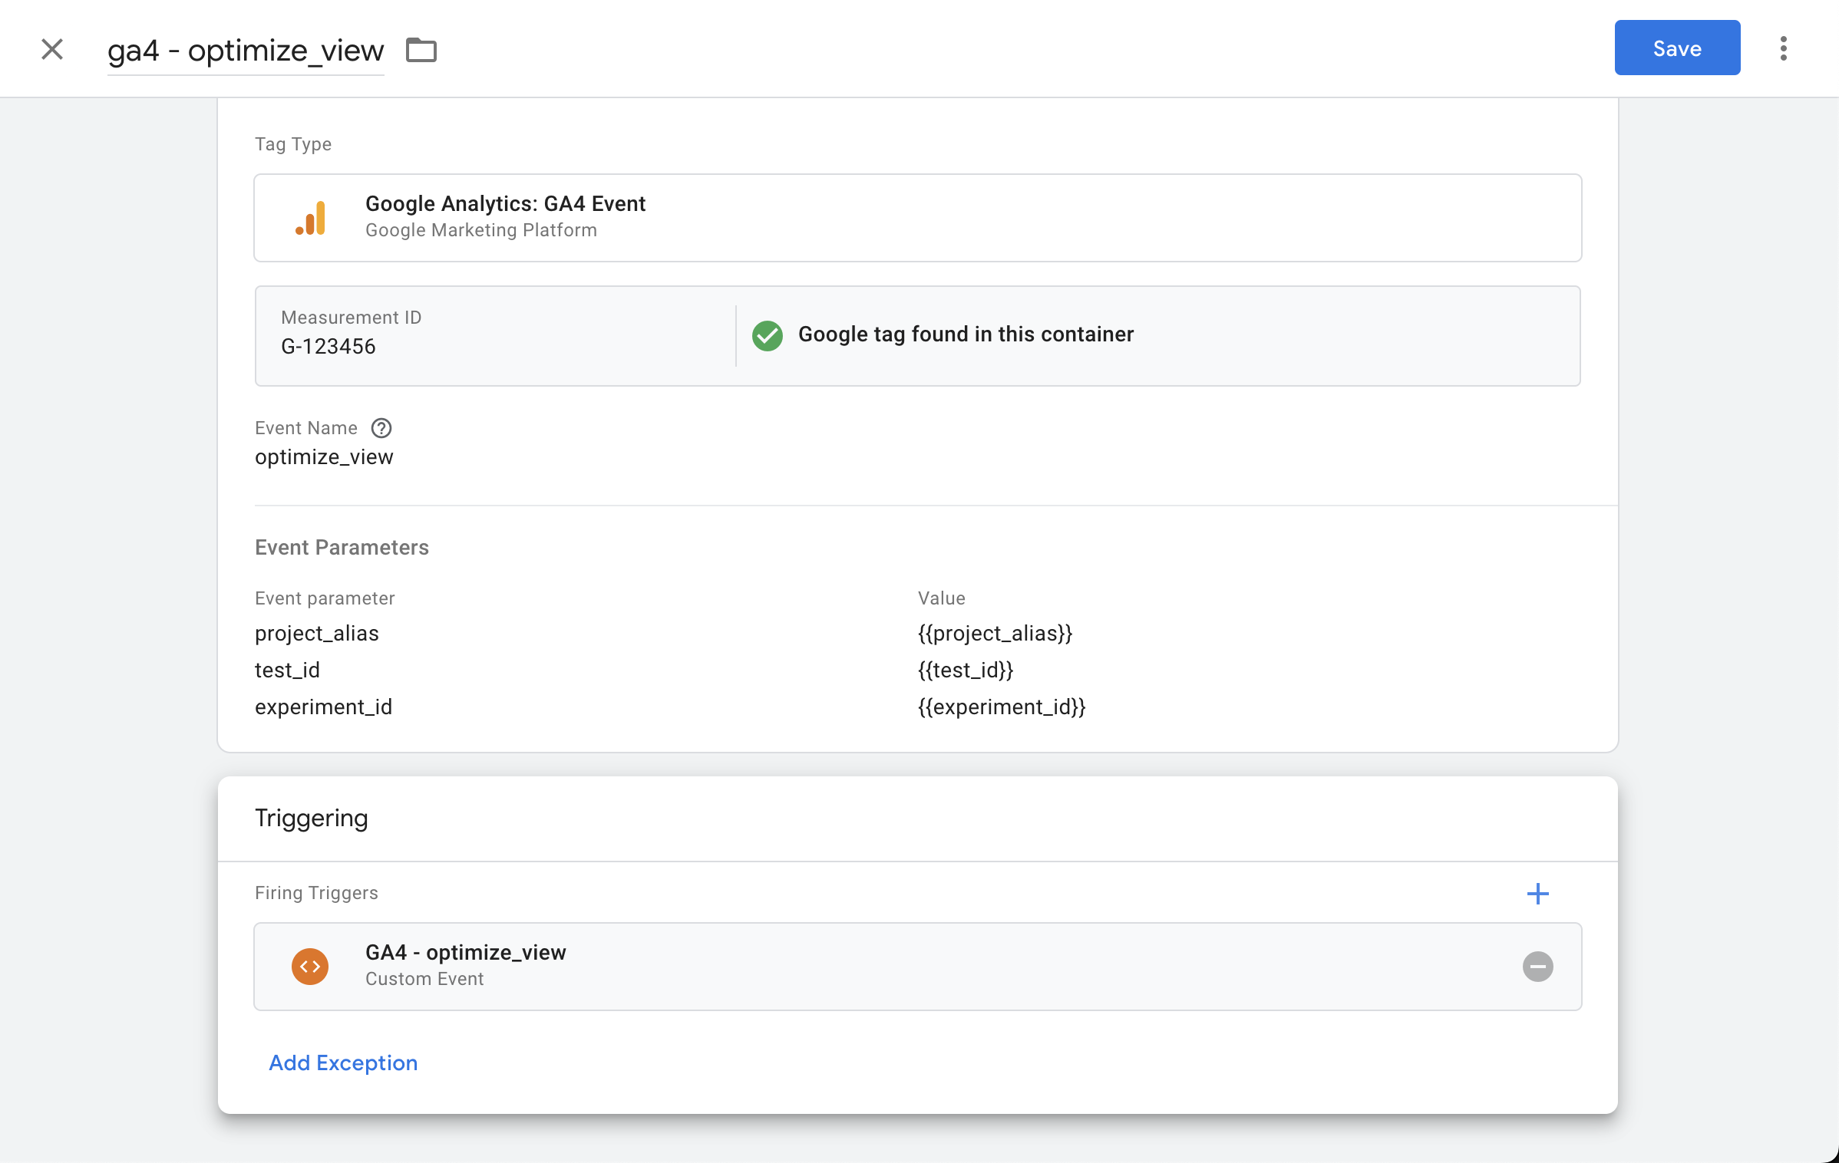Close the tag editor

pyautogui.click(x=51, y=48)
